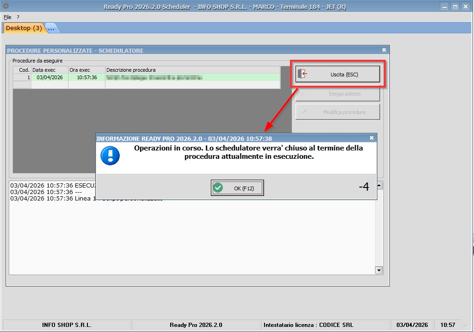The height and width of the screenshot is (332, 474).
Task: Click the Data exec column header
Action: click(50, 70)
